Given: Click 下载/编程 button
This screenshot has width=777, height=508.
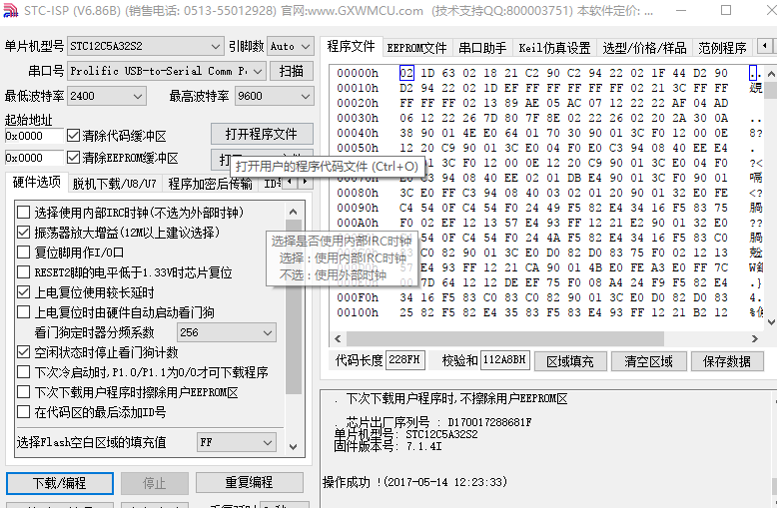Looking at the screenshot, I should click(x=60, y=483).
